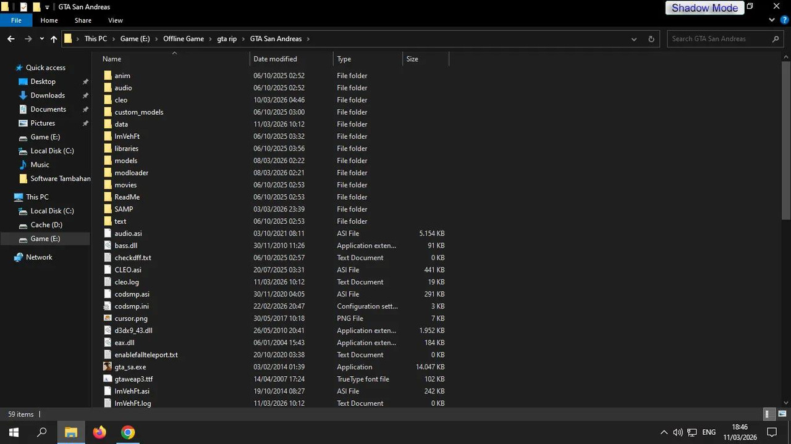Expand chevron after GTA San Andreas breadcrumb
This screenshot has width=791, height=444.
[x=308, y=39]
